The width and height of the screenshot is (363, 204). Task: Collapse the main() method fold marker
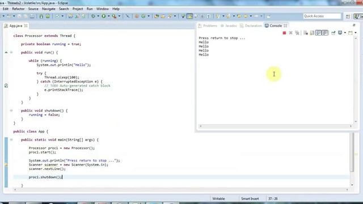click(11, 140)
